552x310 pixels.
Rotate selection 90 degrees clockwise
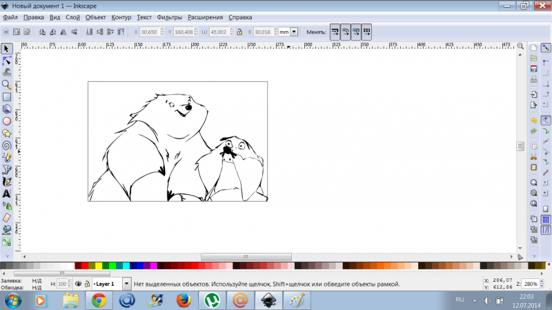tap(53, 32)
